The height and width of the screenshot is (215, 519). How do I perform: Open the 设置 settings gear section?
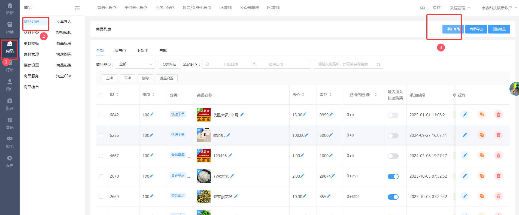point(10,161)
